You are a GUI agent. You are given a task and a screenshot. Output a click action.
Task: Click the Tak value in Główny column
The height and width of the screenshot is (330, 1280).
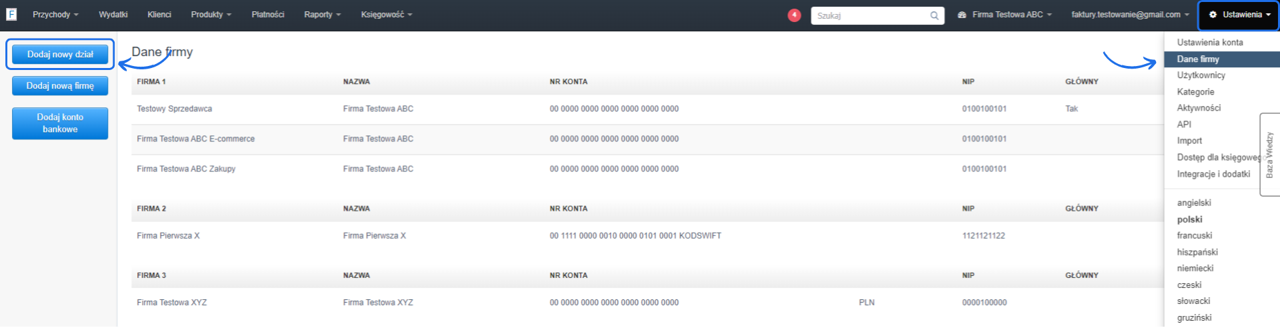coord(1071,109)
